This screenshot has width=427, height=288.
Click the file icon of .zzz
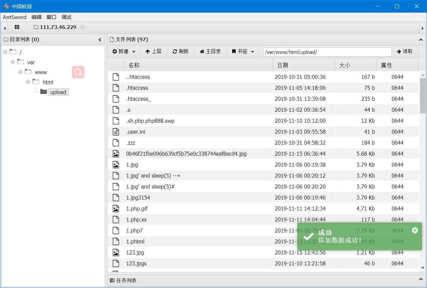(116, 143)
